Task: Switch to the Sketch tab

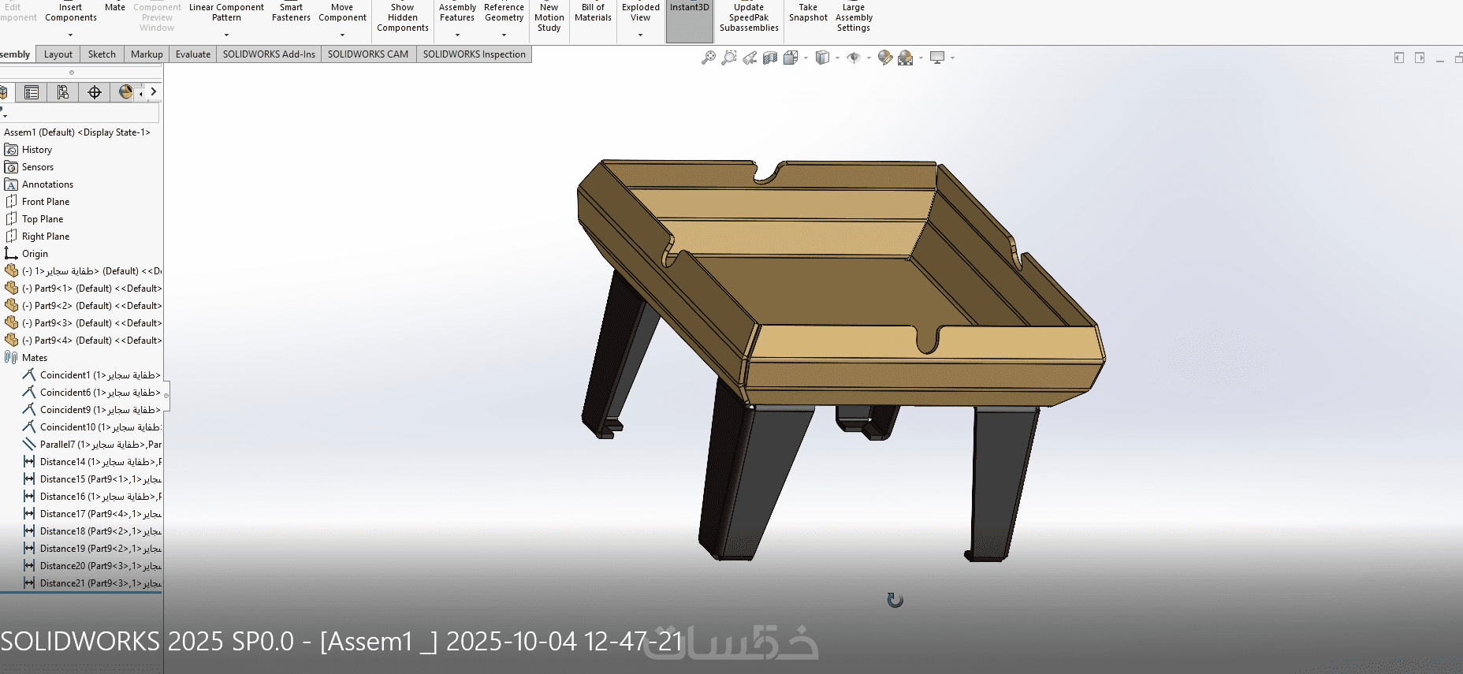Action: click(x=102, y=54)
